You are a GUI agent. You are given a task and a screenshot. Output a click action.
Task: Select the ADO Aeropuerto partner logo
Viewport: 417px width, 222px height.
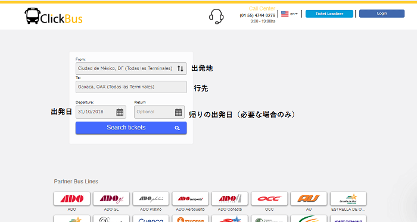click(190, 199)
